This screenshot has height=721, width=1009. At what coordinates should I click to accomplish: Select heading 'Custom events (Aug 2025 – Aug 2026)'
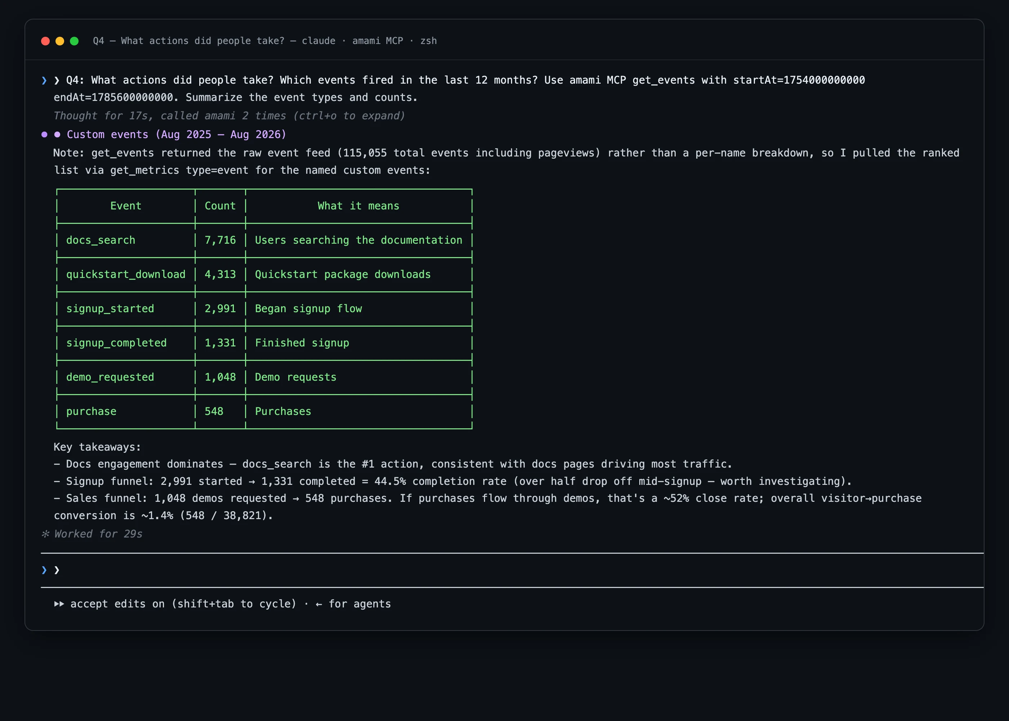pyautogui.click(x=177, y=134)
